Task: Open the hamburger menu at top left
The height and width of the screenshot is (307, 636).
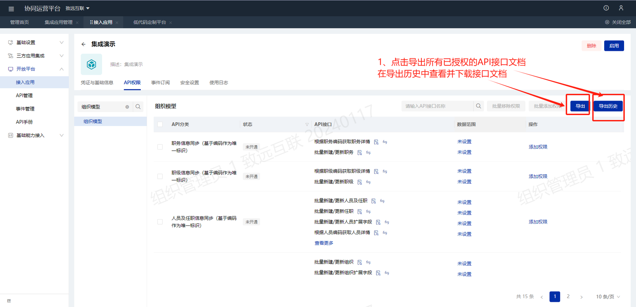Action: click(11, 9)
